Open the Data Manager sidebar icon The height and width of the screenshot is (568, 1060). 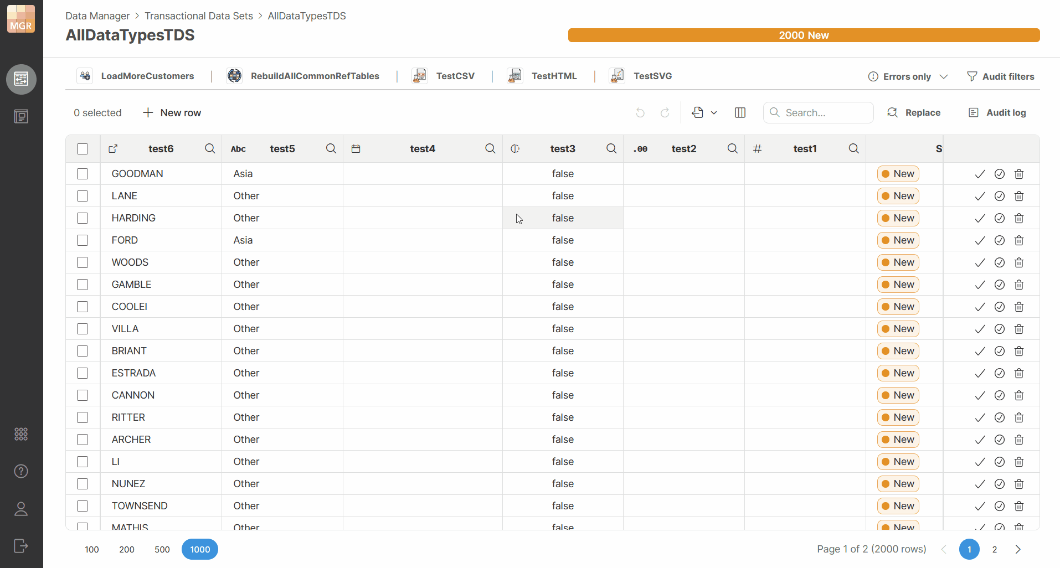(x=21, y=79)
